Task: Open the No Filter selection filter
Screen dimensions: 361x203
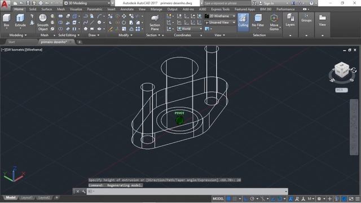Action: pyautogui.click(x=258, y=21)
